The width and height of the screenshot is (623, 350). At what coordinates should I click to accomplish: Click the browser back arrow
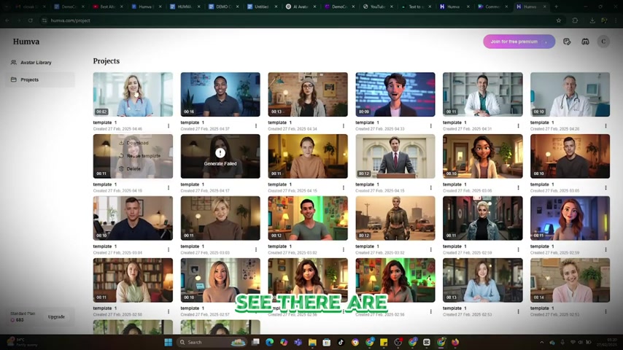click(x=7, y=20)
